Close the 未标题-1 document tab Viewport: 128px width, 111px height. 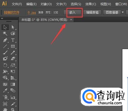pos(71,19)
